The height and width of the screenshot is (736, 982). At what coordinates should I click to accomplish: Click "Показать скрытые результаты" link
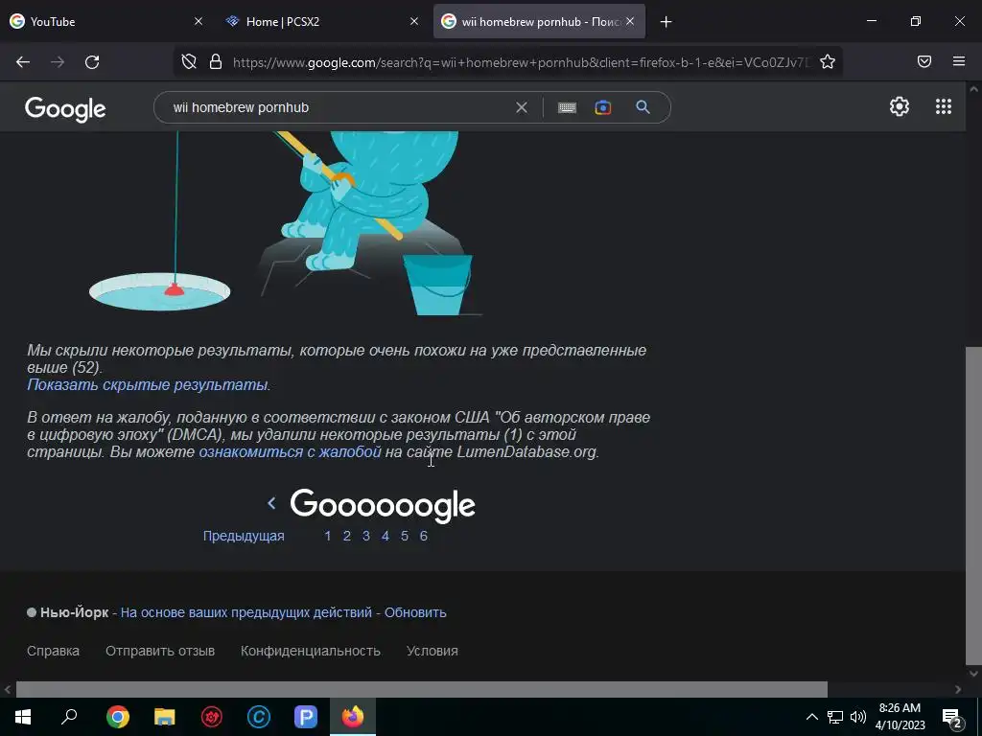click(x=147, y=384)
